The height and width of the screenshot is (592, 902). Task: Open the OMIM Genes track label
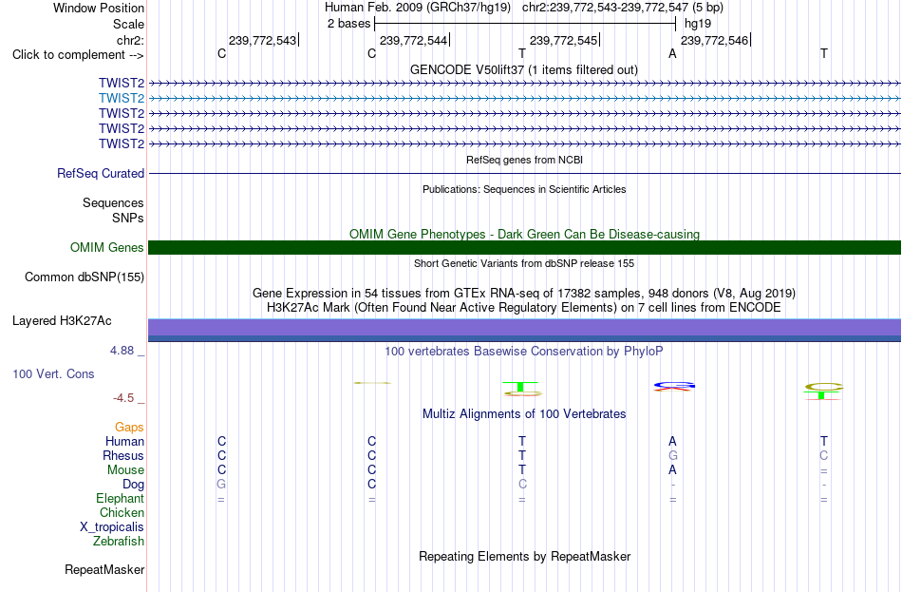pos(107,248)
